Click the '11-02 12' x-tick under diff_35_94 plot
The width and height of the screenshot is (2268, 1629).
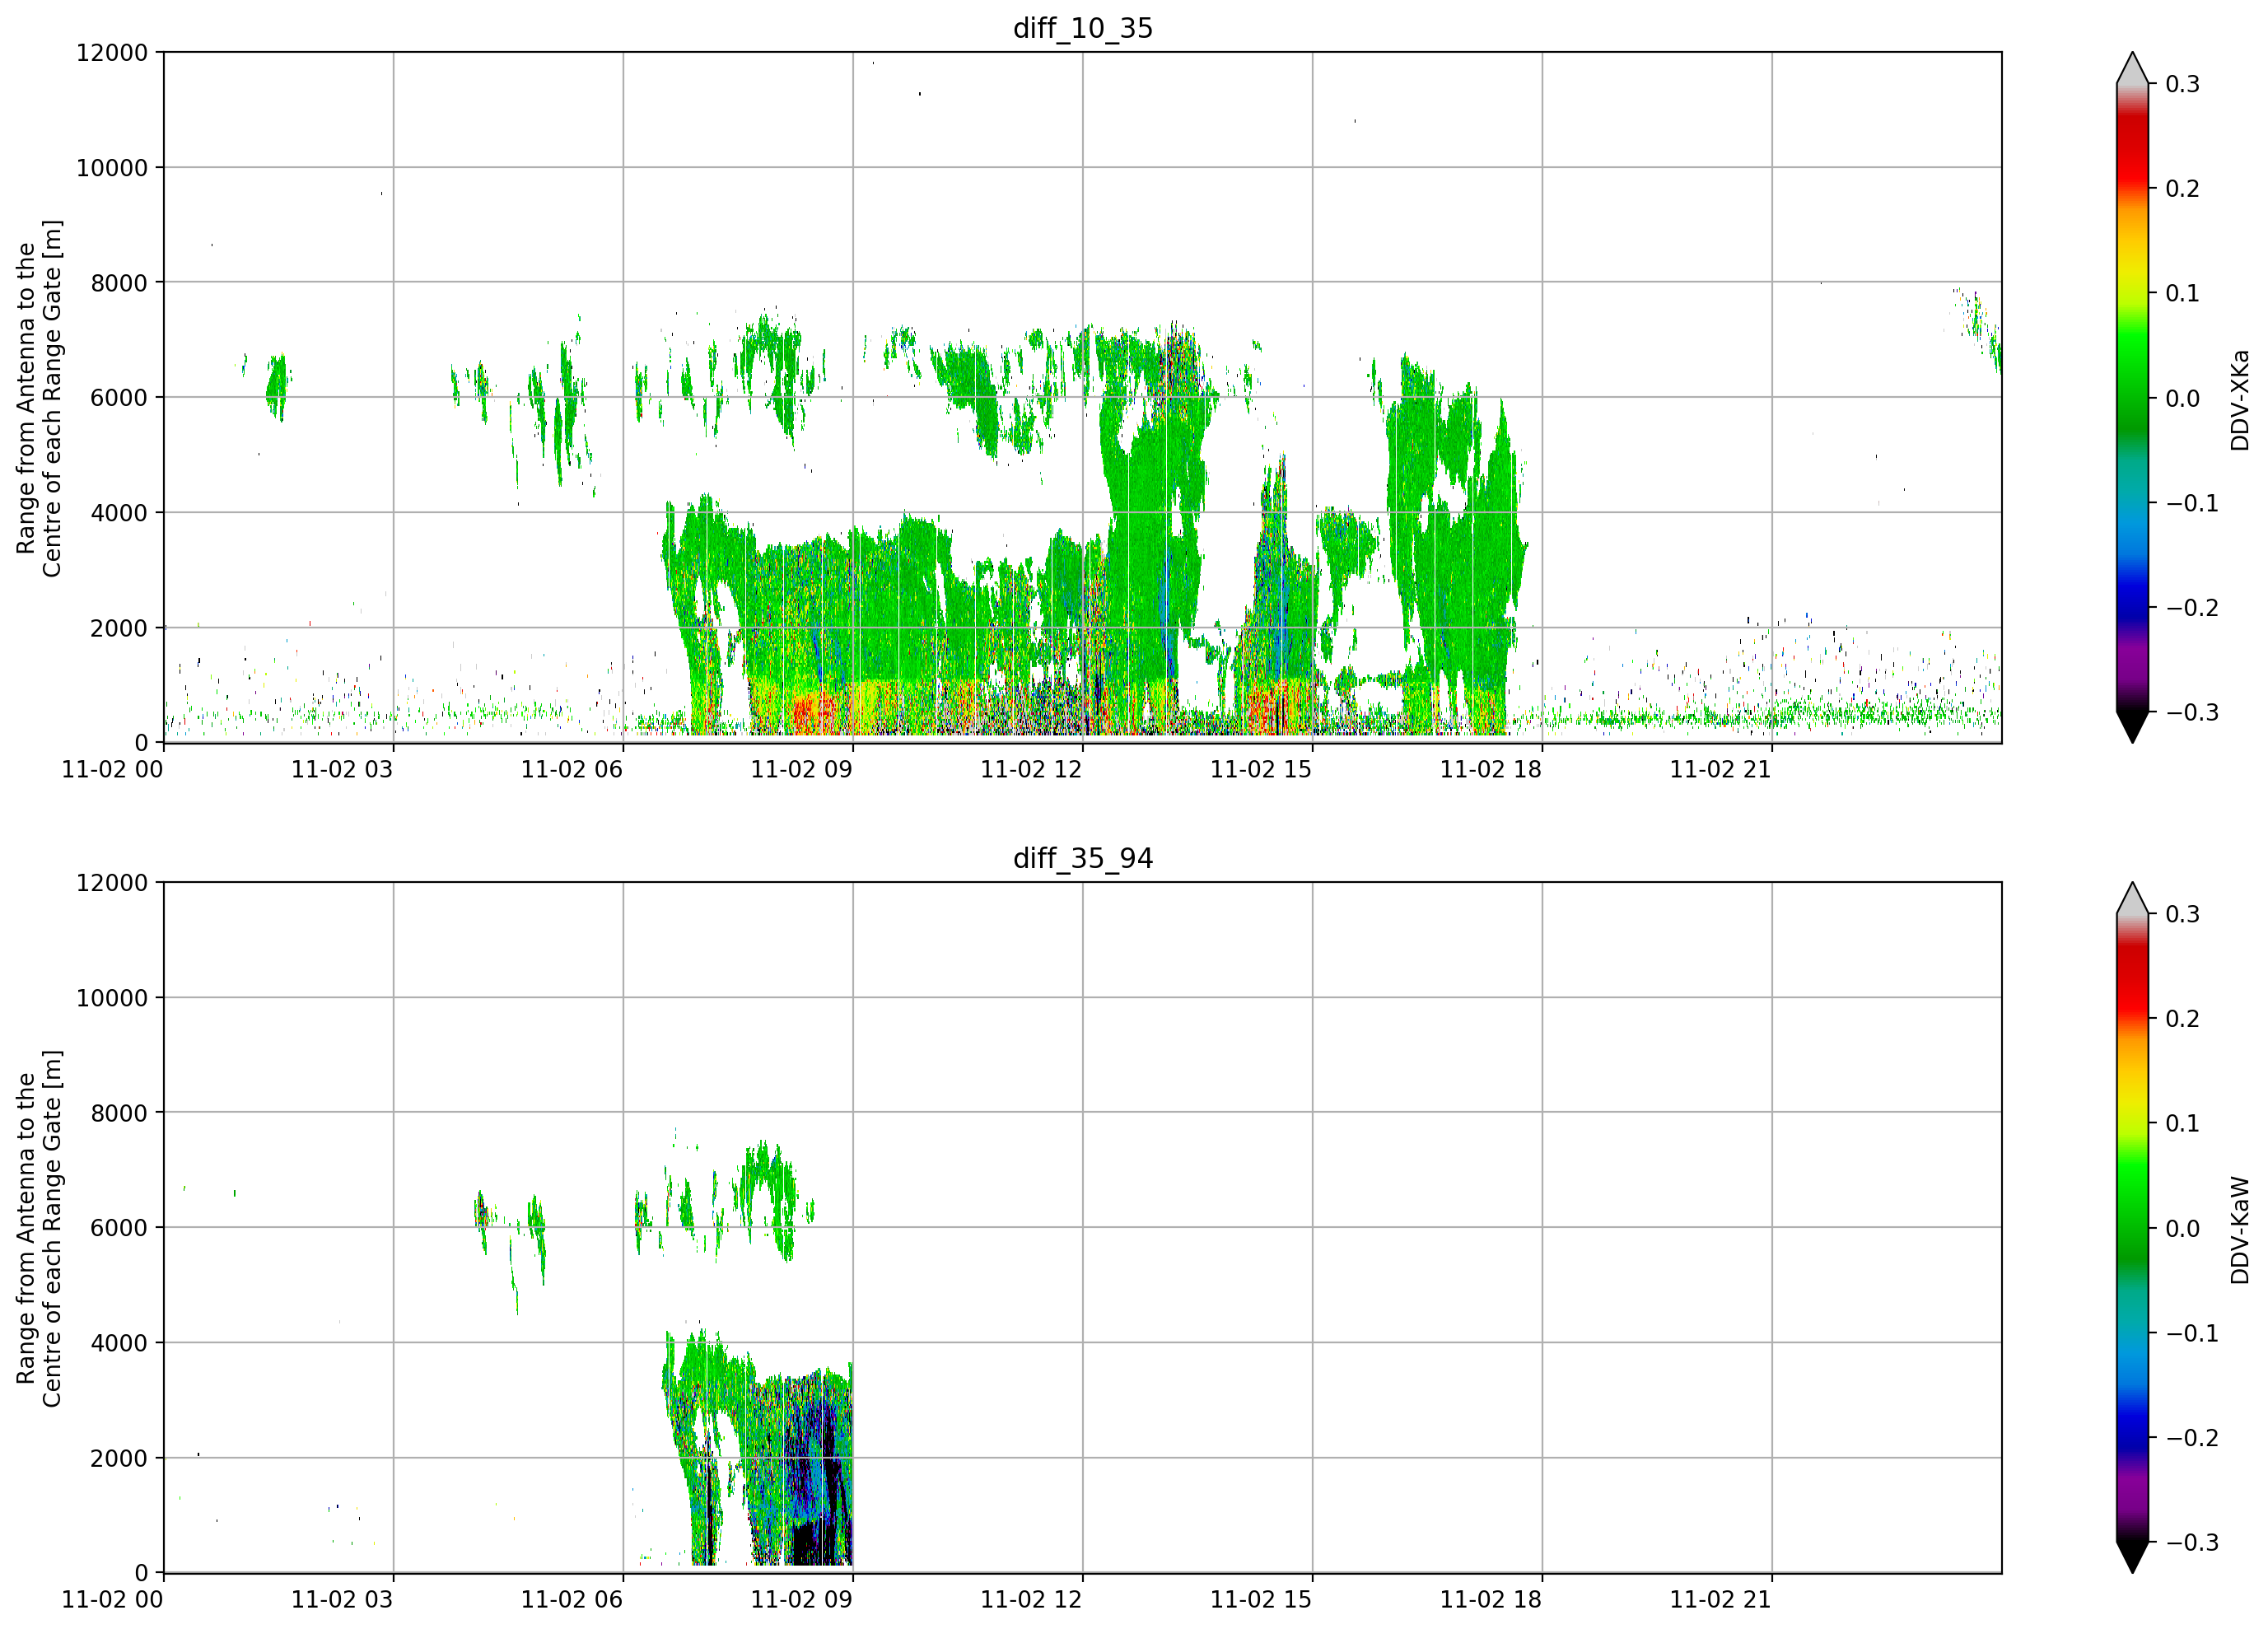point(1031,1599)
